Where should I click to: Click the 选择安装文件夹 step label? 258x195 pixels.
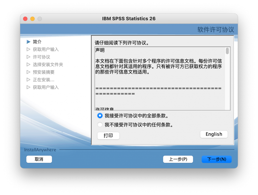tap(48, 65)
